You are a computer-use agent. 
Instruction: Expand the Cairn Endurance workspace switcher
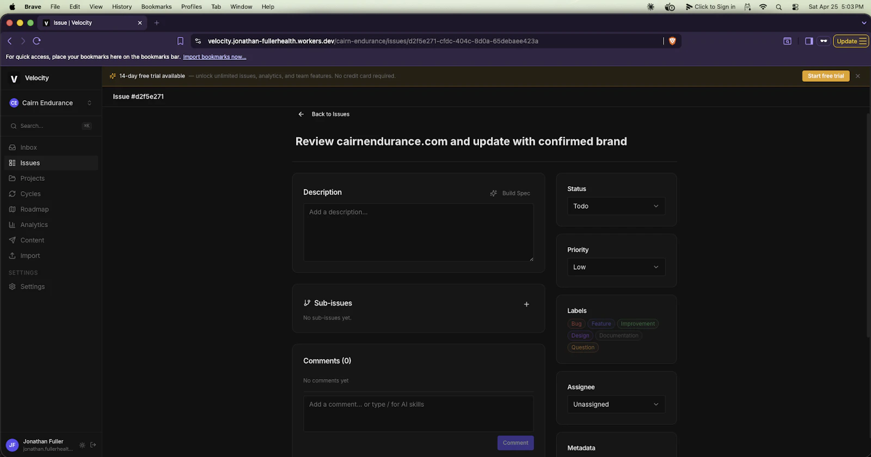tap(51, 103)
